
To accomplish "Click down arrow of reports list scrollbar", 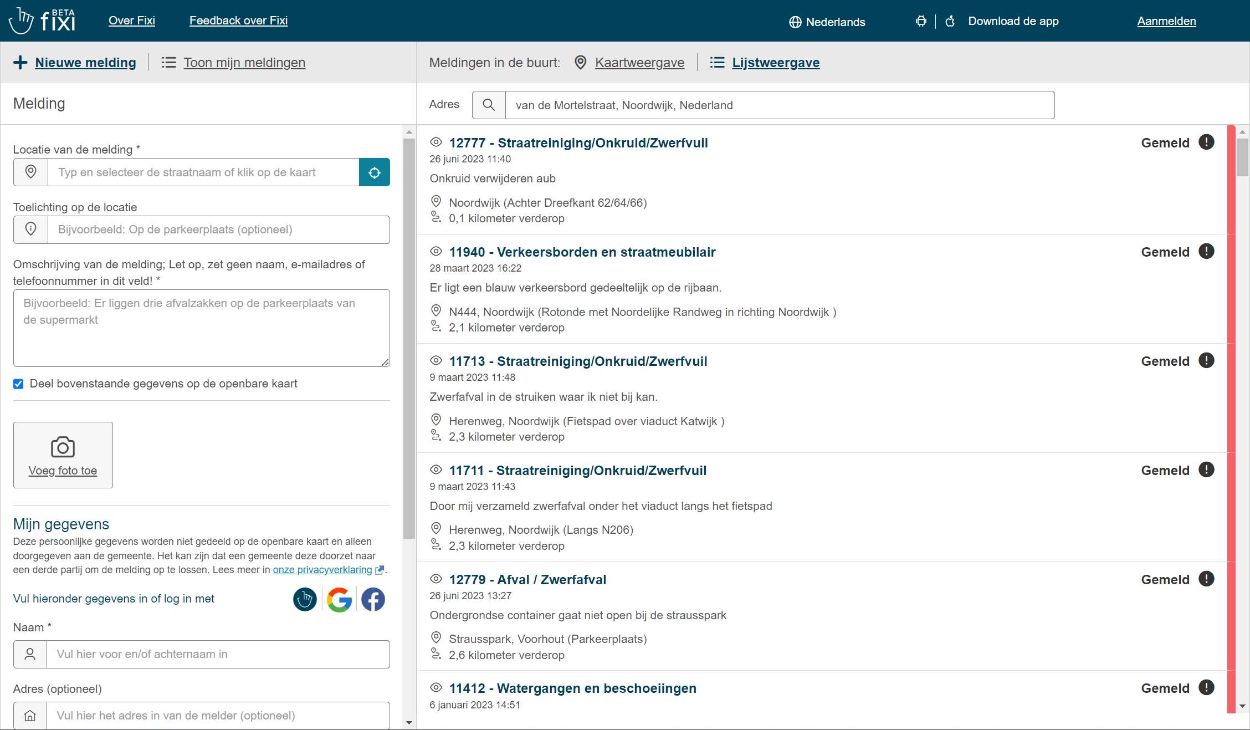I will click(x=1242, y=706).
